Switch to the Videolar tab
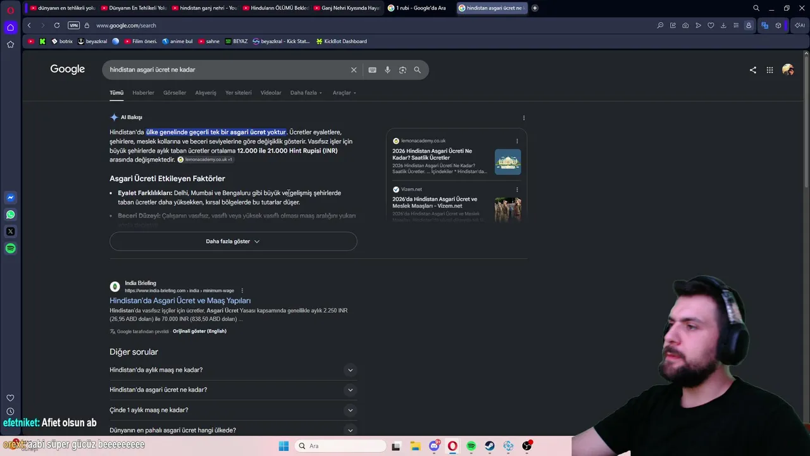810x456 pixels. coord(271,92)
